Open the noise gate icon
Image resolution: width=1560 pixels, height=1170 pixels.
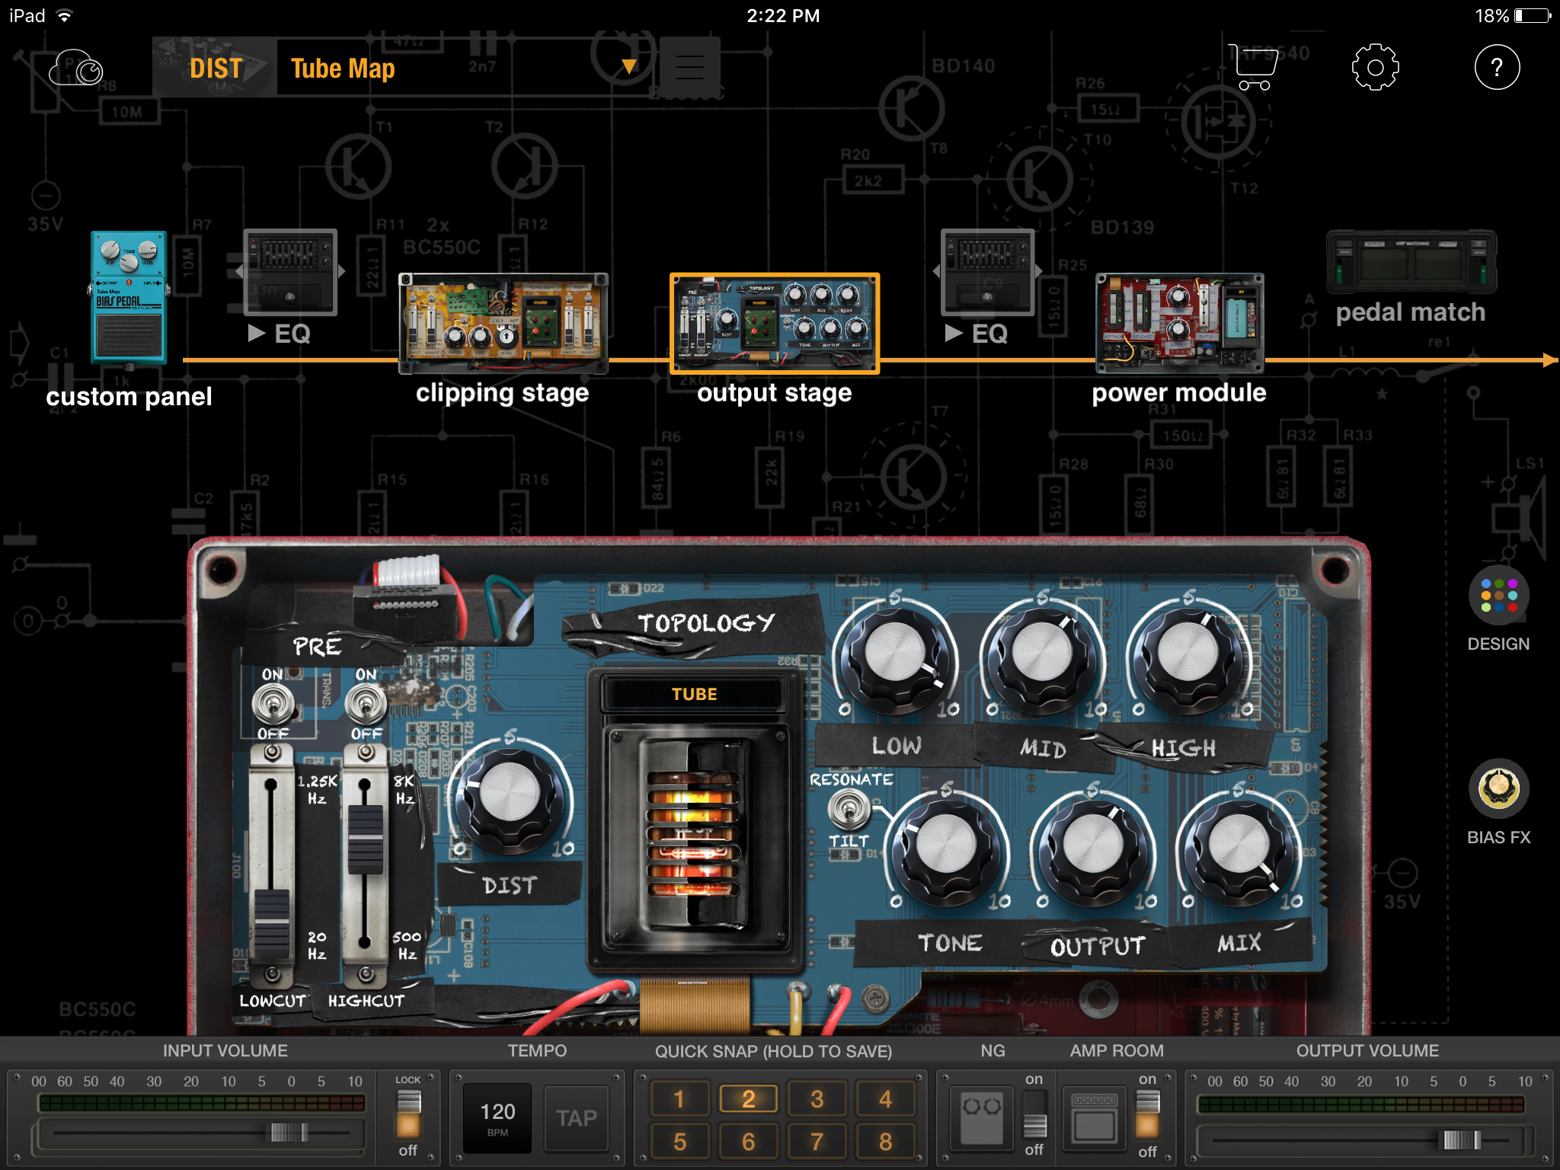[x=981, y=1117]
